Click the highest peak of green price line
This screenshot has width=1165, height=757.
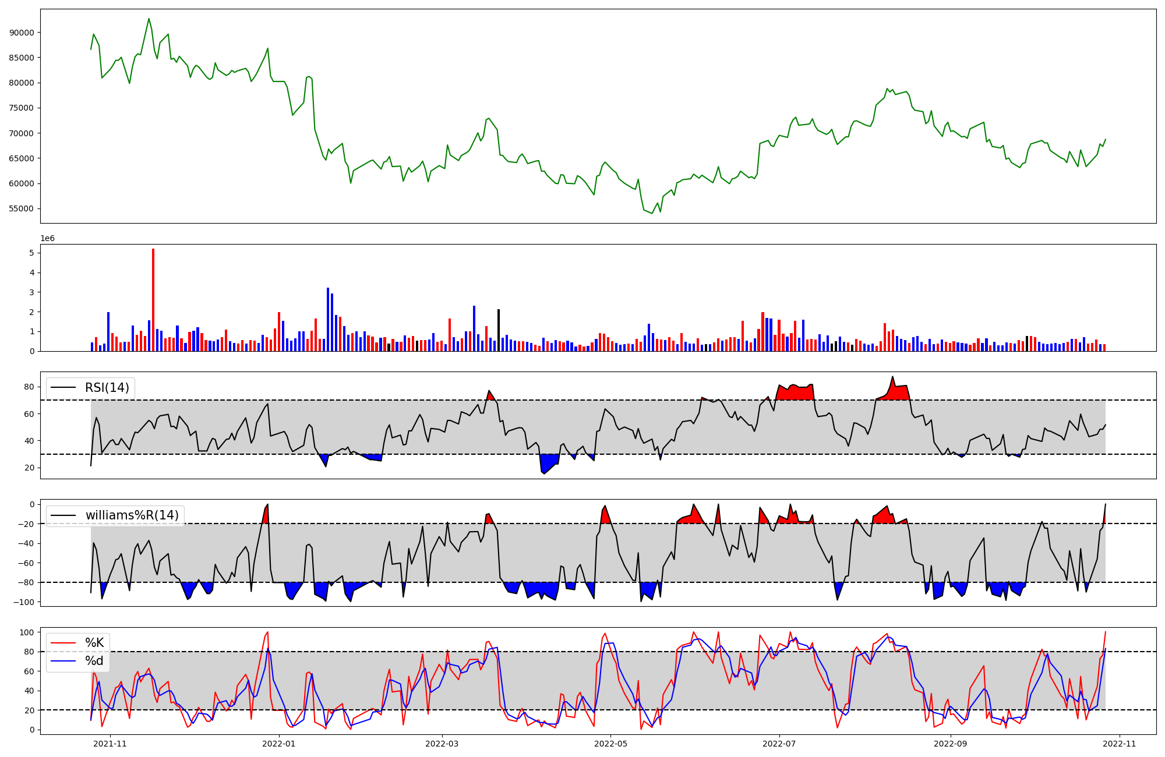[x=149, y=19]
